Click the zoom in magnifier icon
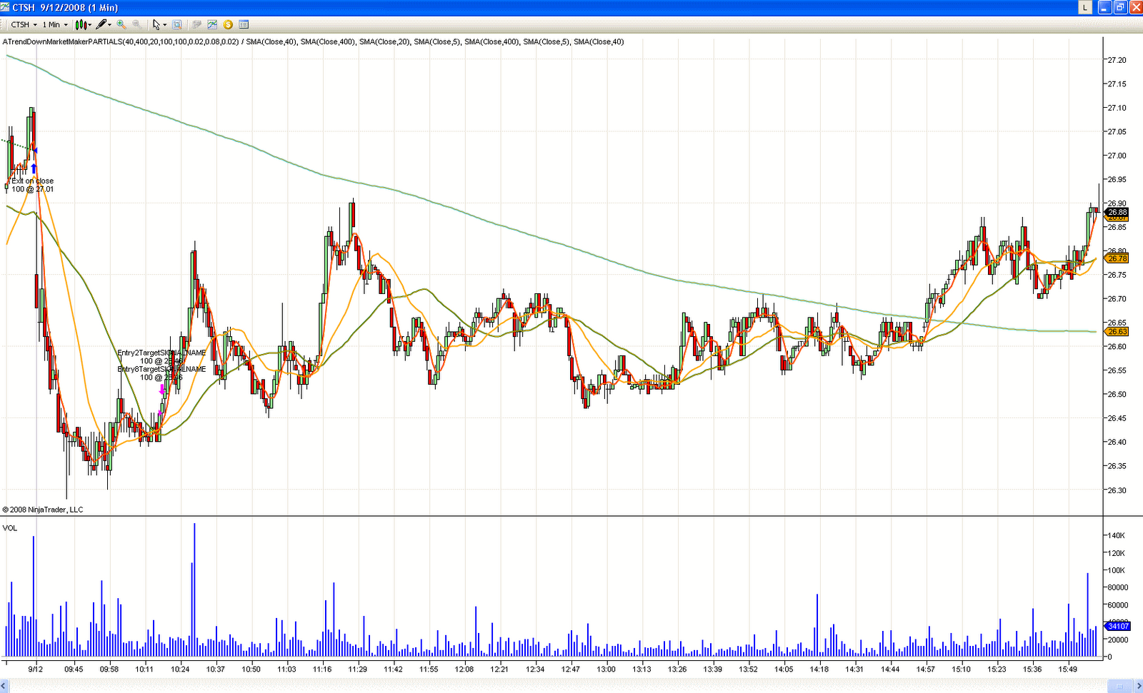The width and height of the screenshot is (1143, 693). 121,24
